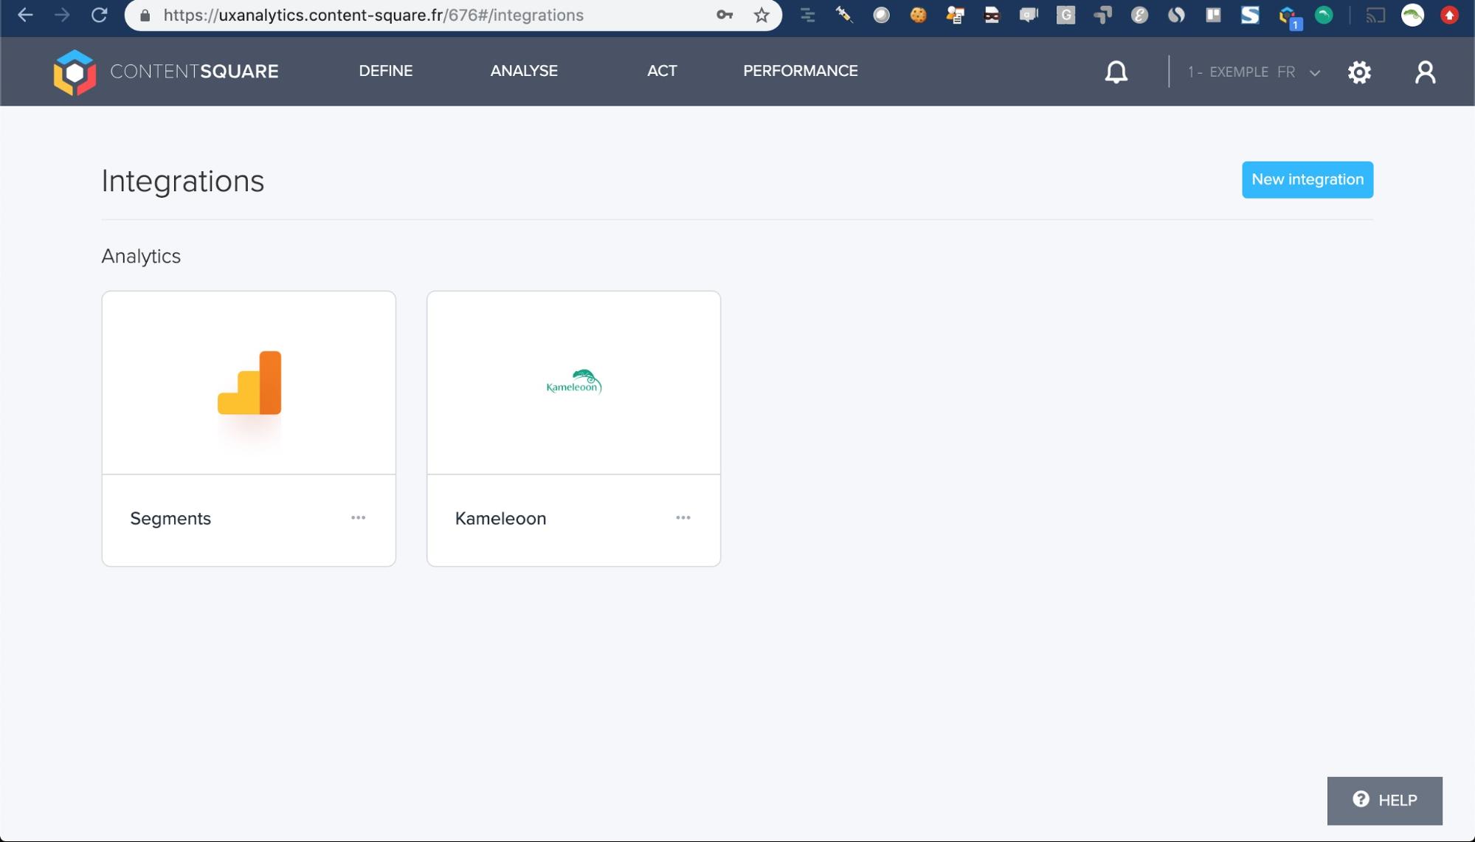Open the DEFINE menu
The height and width of the screenshot is (842, 1475).
point(386,71)
